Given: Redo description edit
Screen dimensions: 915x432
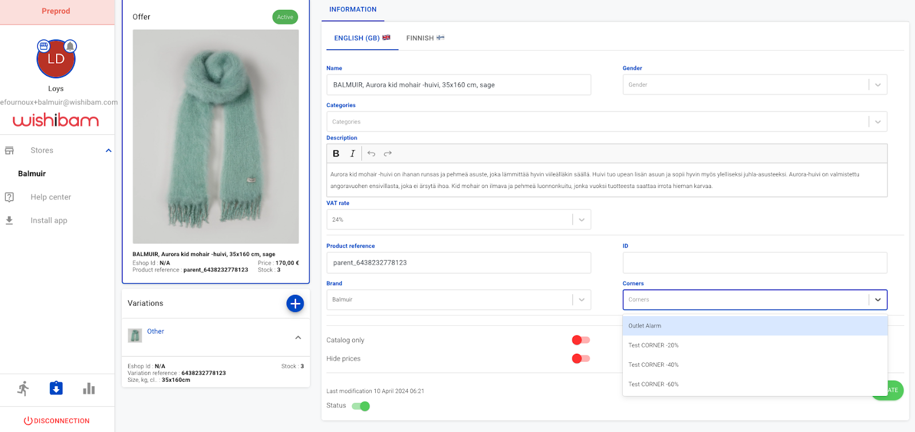Looking at the screenshot, I should 388,153.
